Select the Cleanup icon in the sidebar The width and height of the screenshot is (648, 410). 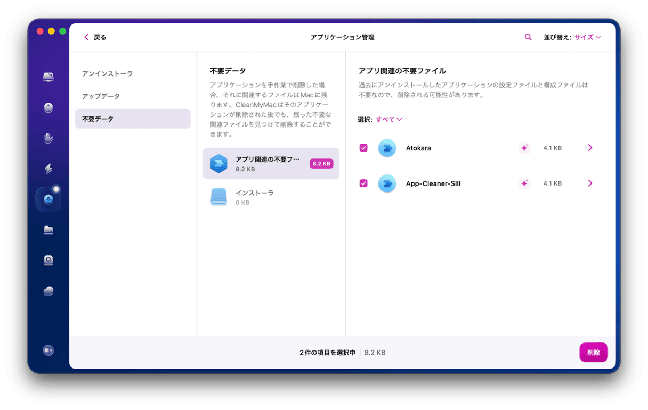(x=48, y=107)
